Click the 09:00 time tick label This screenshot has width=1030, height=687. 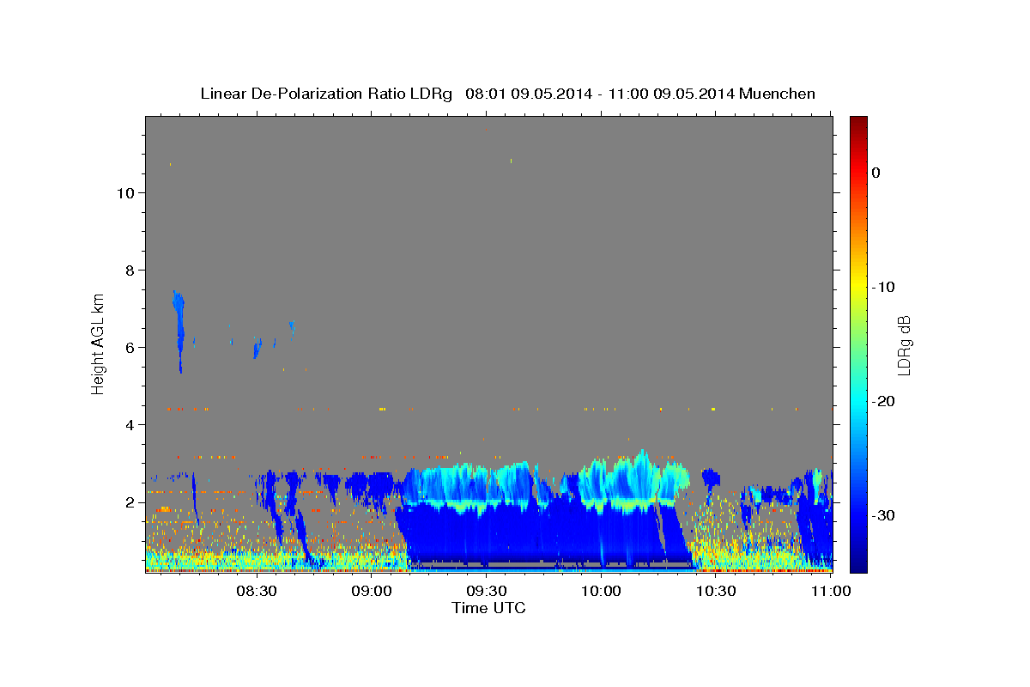(x=372, y=592)
